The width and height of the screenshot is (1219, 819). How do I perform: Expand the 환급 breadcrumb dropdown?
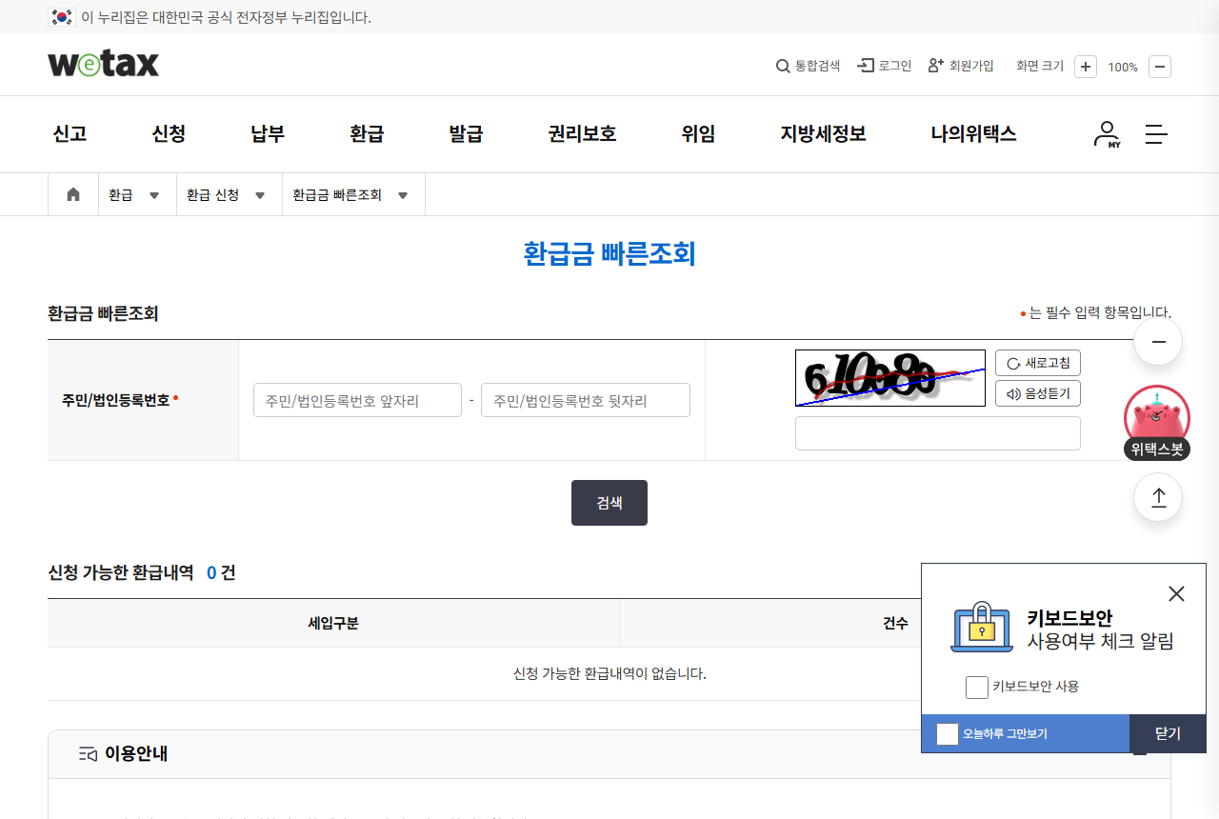click(x=137, y=194)
